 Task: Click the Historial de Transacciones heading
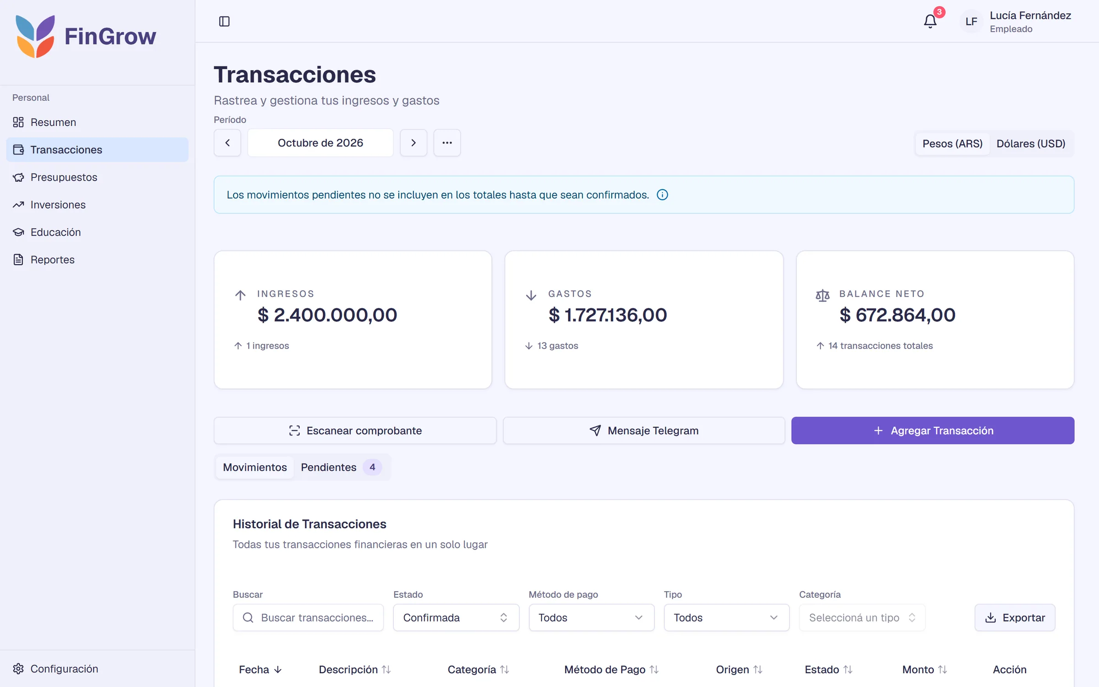310,524
